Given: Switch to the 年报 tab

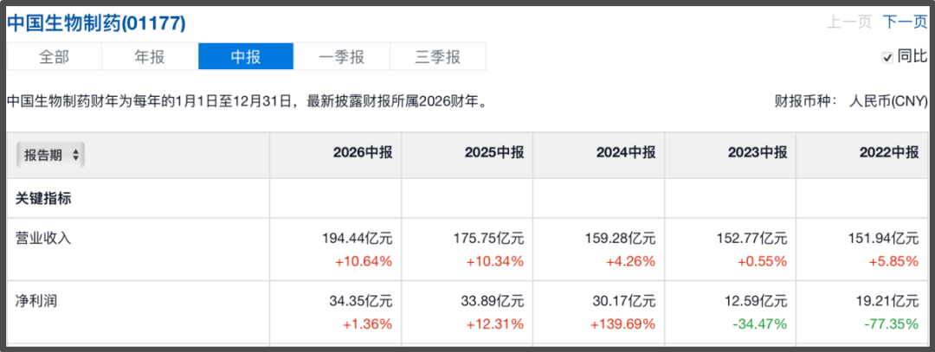Looking at the screenshot, I should 150,56.
